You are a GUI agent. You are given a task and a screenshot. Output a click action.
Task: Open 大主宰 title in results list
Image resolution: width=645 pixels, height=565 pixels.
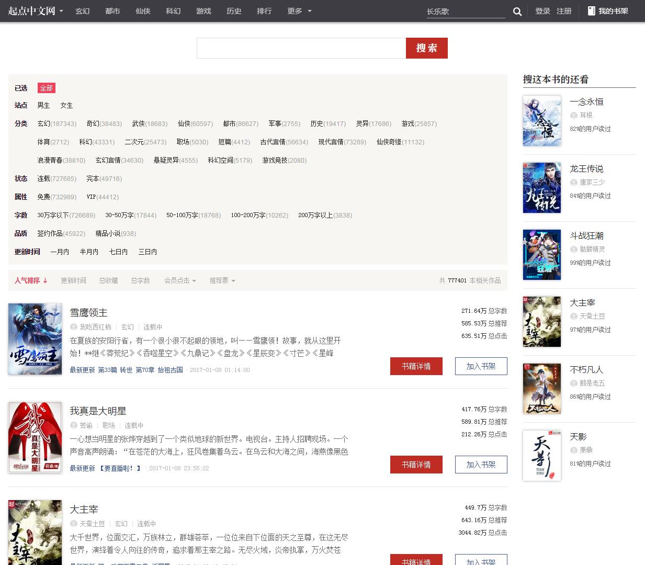pyautogui.click(x=84, y=509)
